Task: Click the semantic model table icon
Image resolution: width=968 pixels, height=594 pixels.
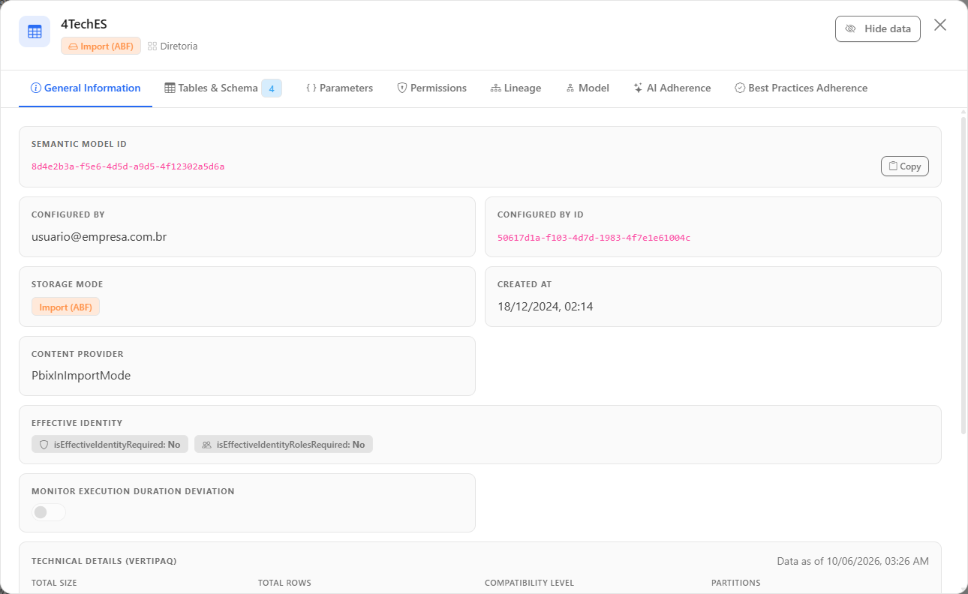Action: pyautogui.click(x=35, y=31)
